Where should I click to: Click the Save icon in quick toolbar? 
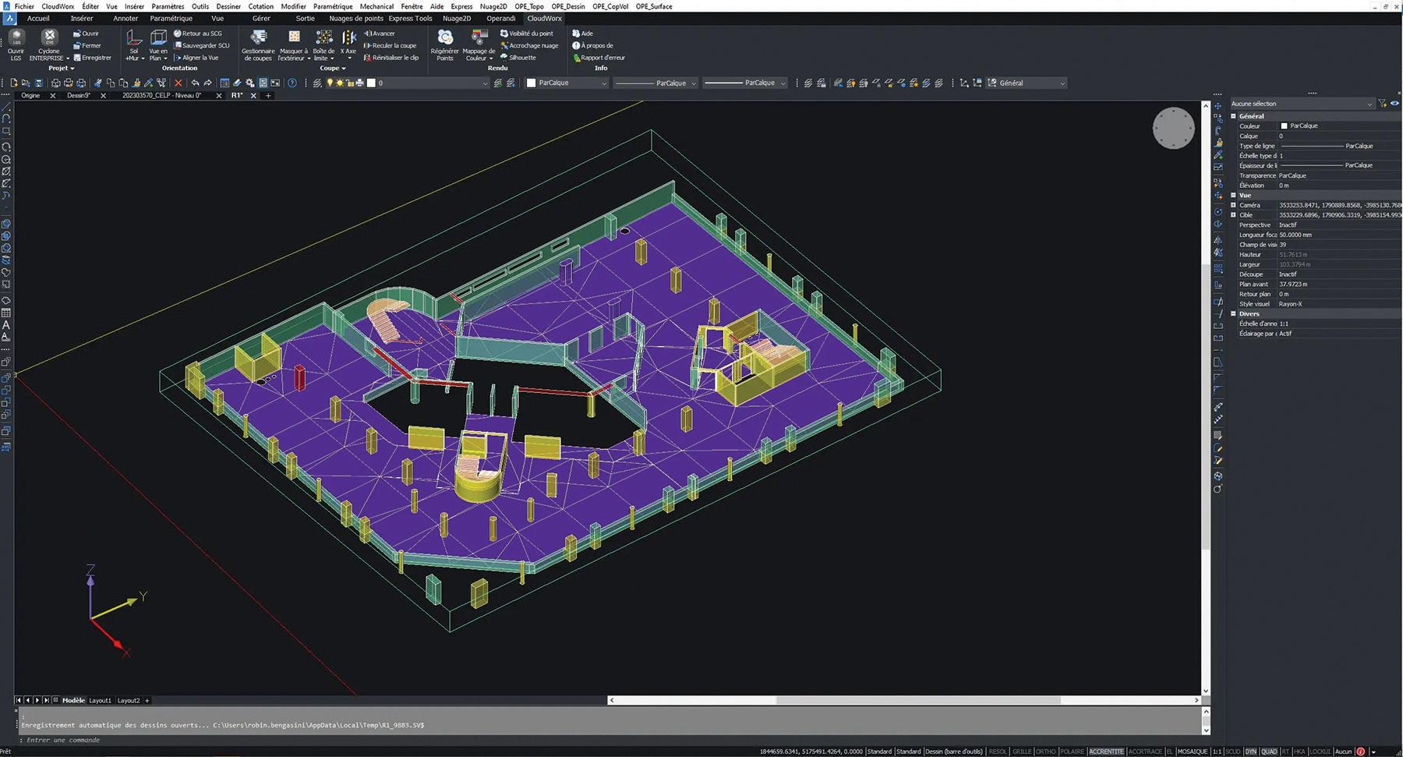coord(38,83)
